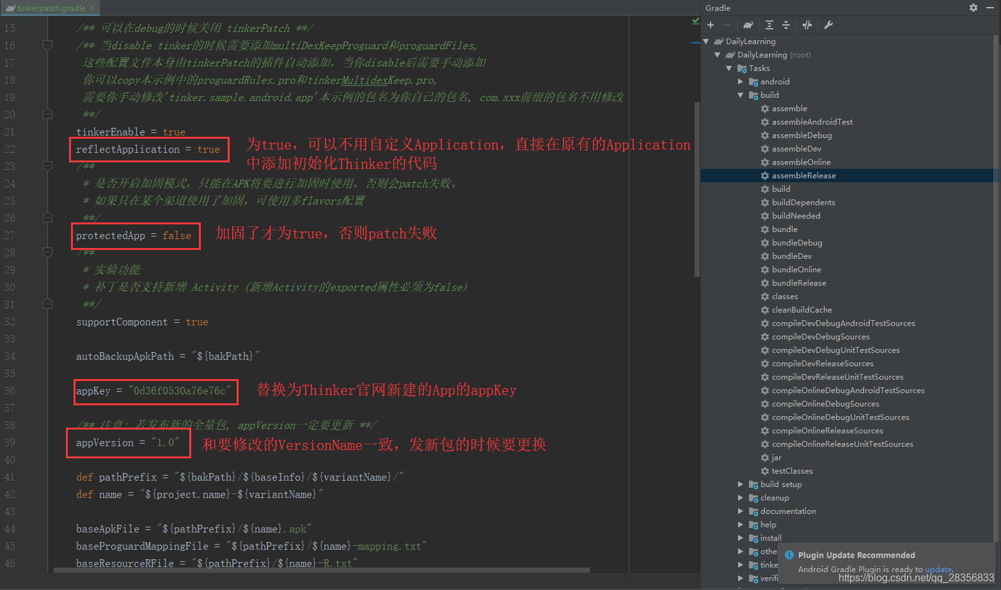
Task: Select bundleOnline task icon
Action: click(x=765, y=269)
